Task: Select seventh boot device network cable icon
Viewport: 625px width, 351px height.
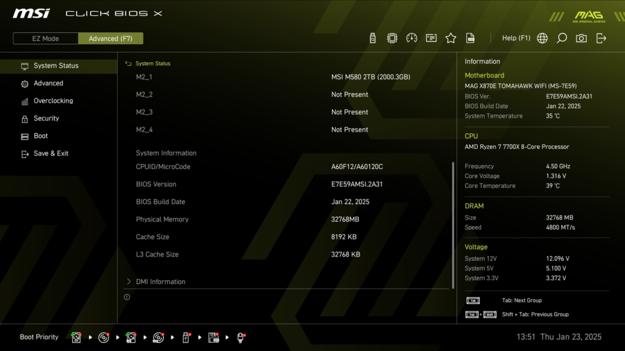Action: coord(240,337)
